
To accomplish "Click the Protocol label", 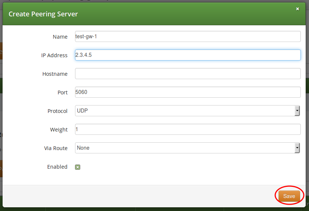I will coord(58,111).
